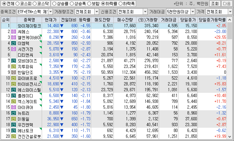Open the 가격 전체조회 dropdown
This screenshot has width=234, height=141.
(x=230, y=12)
